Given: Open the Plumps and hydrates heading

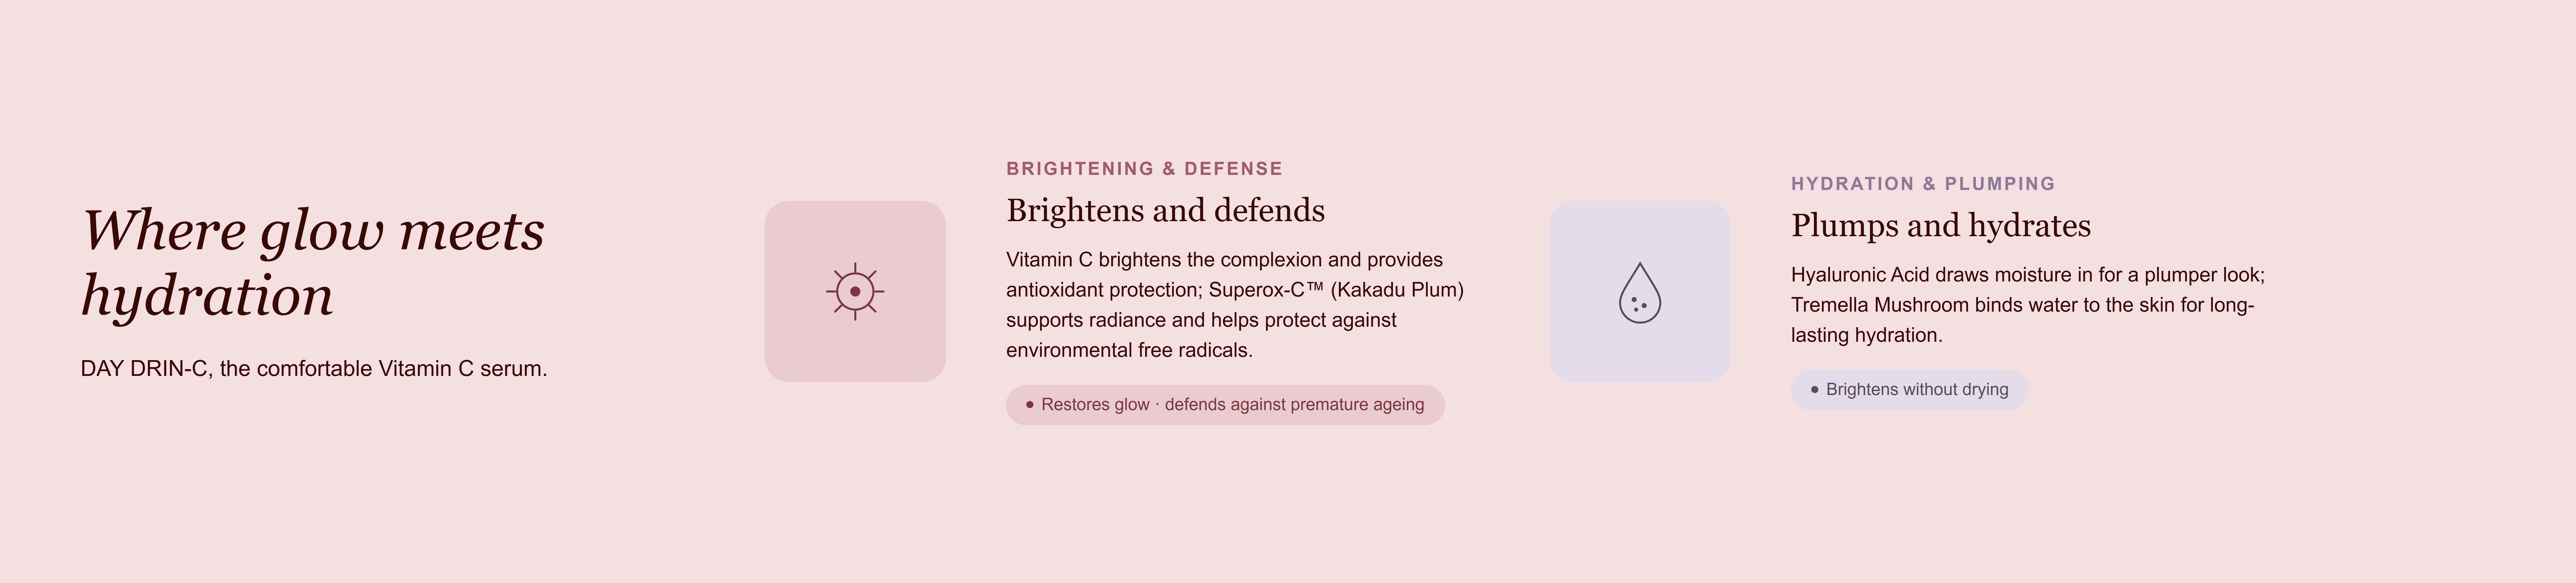Looking at the screenshot, I should click(x=1941, y=226).
